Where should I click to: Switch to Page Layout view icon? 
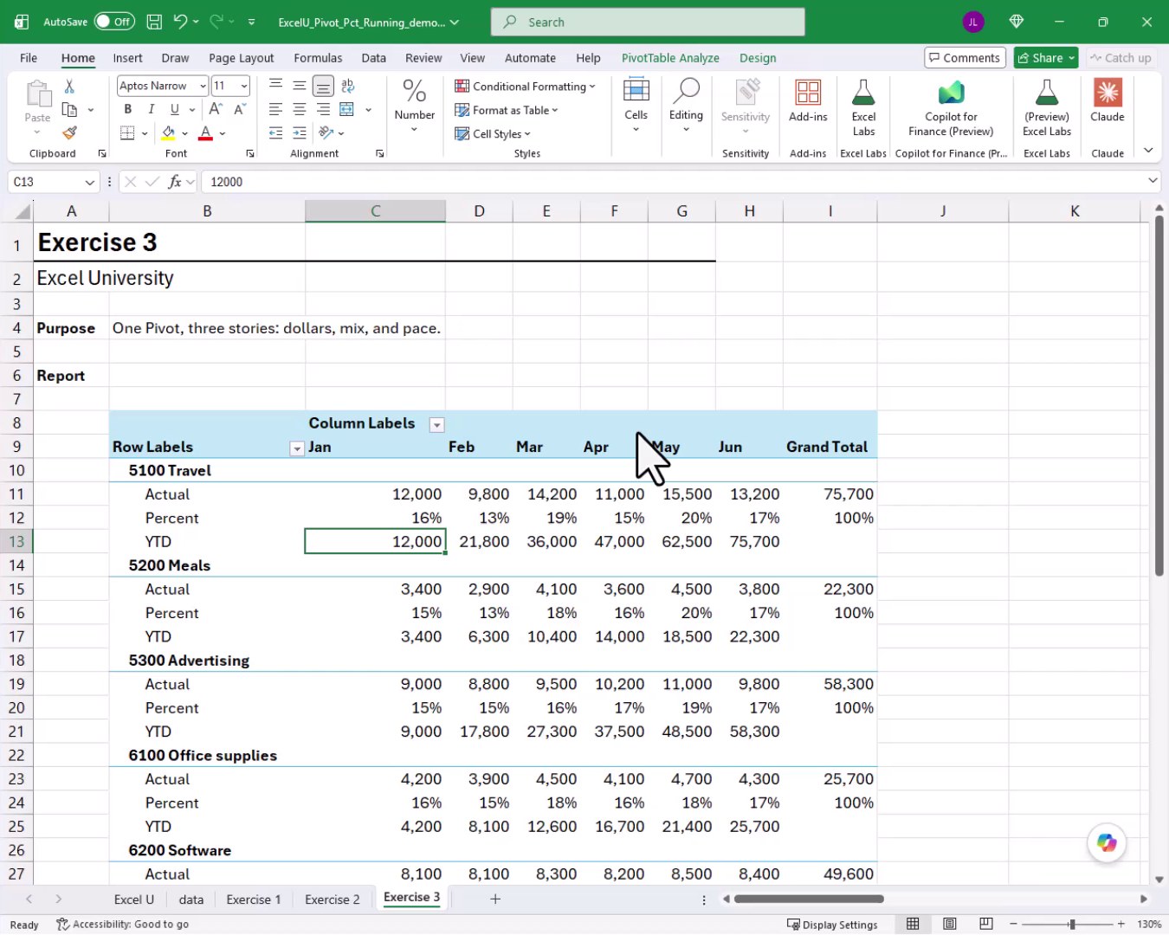pyautogui.click(x=950, y=924)
